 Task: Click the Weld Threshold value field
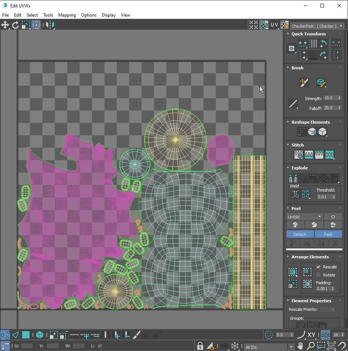[x=324, y=197]
